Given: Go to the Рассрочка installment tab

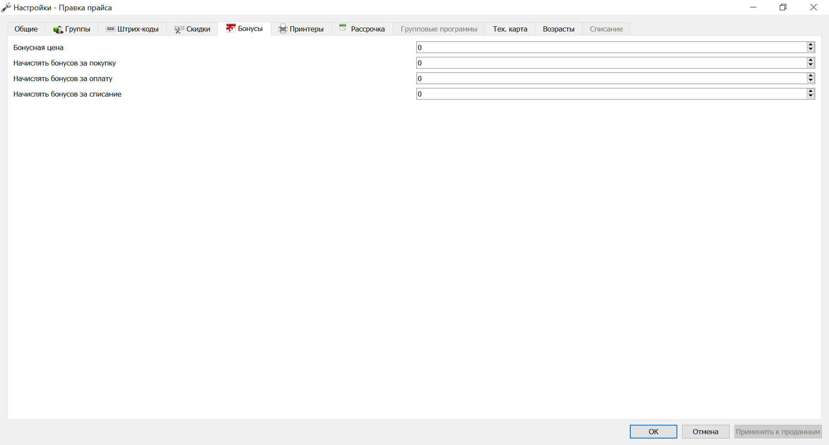Looking at the screenshot, I should click(x=362, y=29).
